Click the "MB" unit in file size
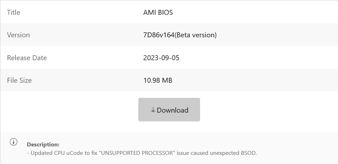The width and height of the screenshot is (338, 164). (167, 80)
